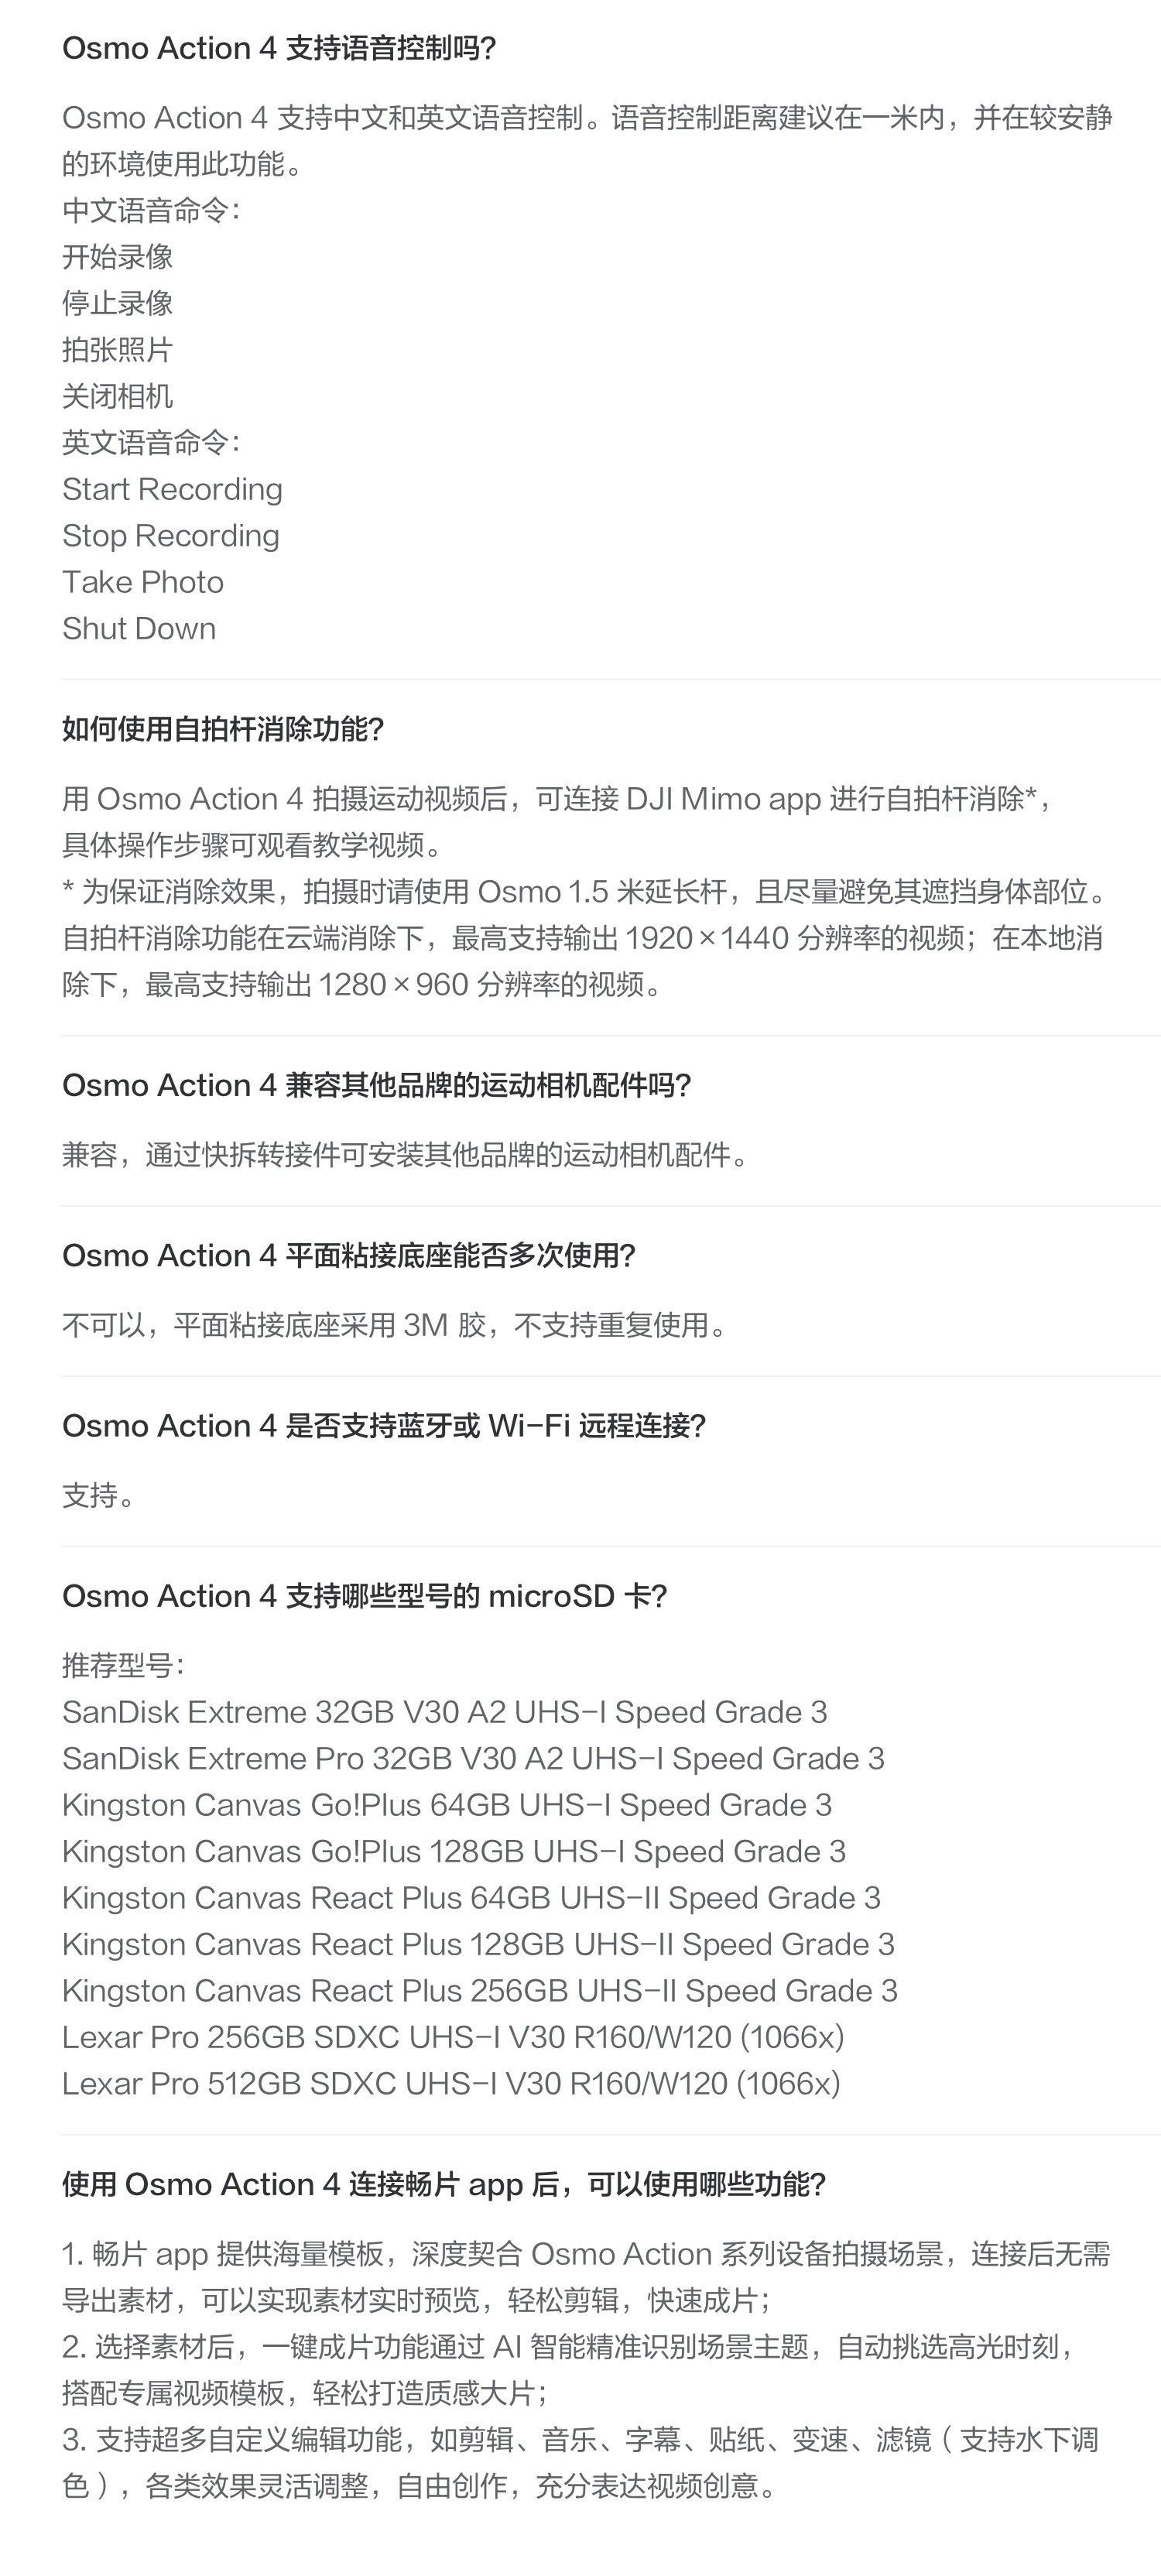
Task: Click the adhesive base reuse question heading
Action: click(349, 1255)
